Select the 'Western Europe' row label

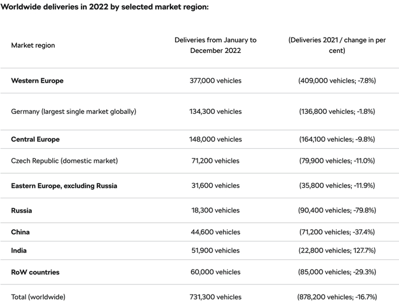[x=37, y=81]
